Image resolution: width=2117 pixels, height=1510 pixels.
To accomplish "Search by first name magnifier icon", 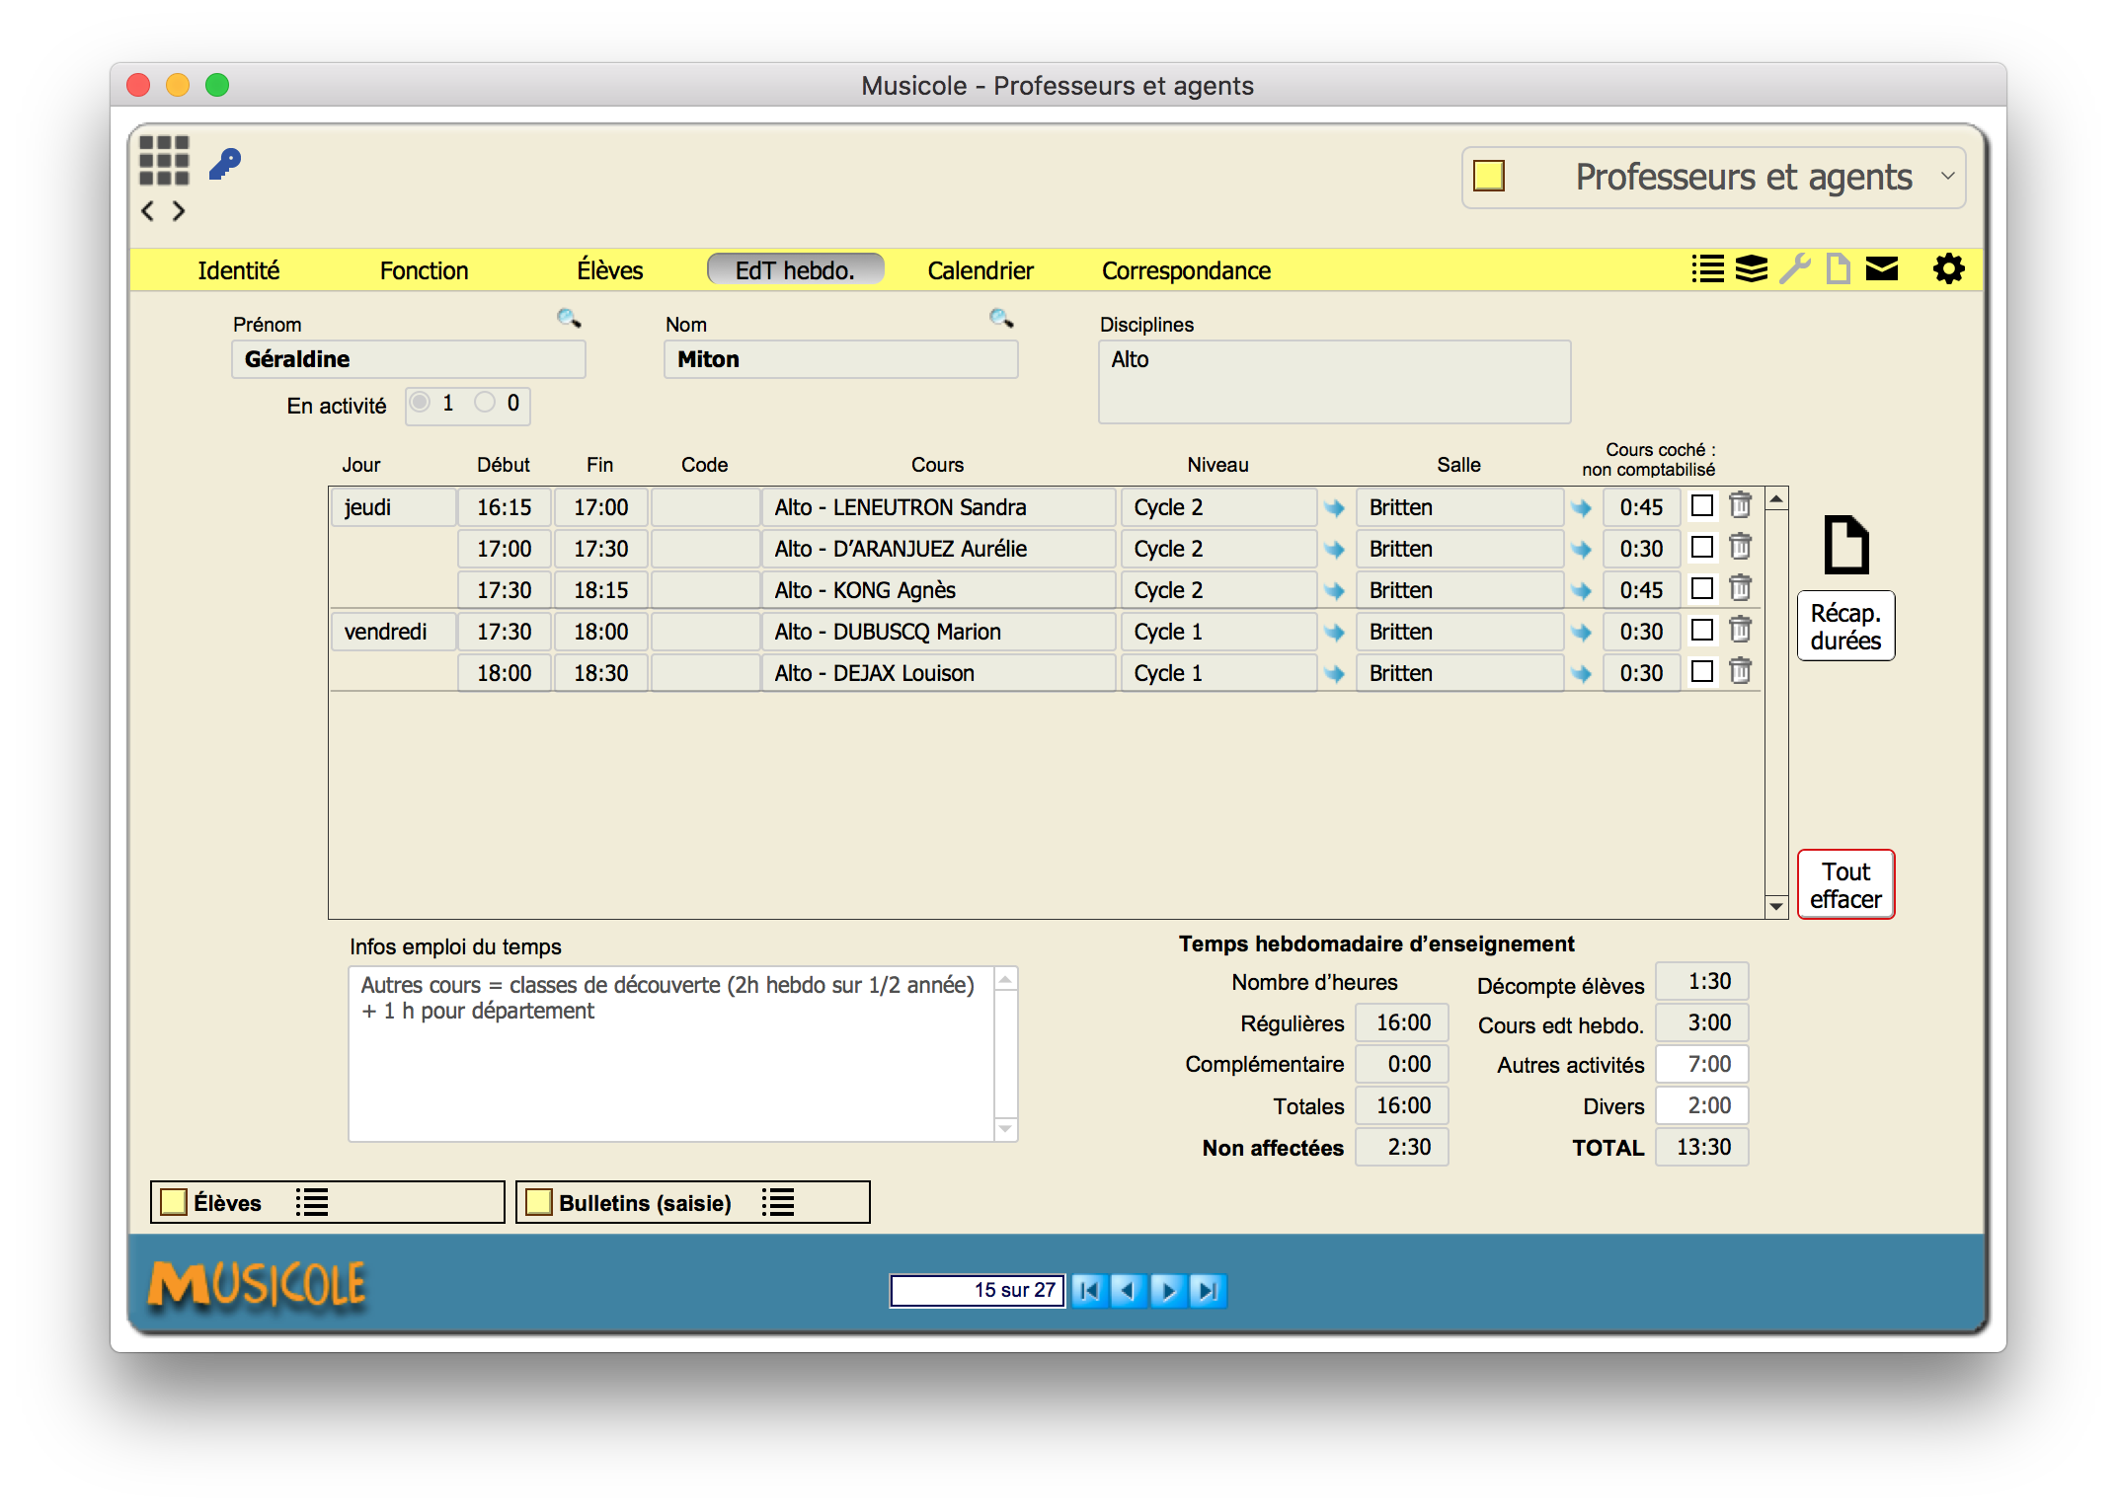I will (569, 319).
